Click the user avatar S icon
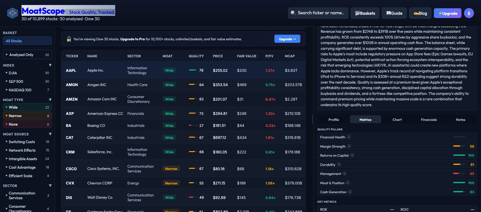This screenshot has height=212, width=481. pos(469,13)
